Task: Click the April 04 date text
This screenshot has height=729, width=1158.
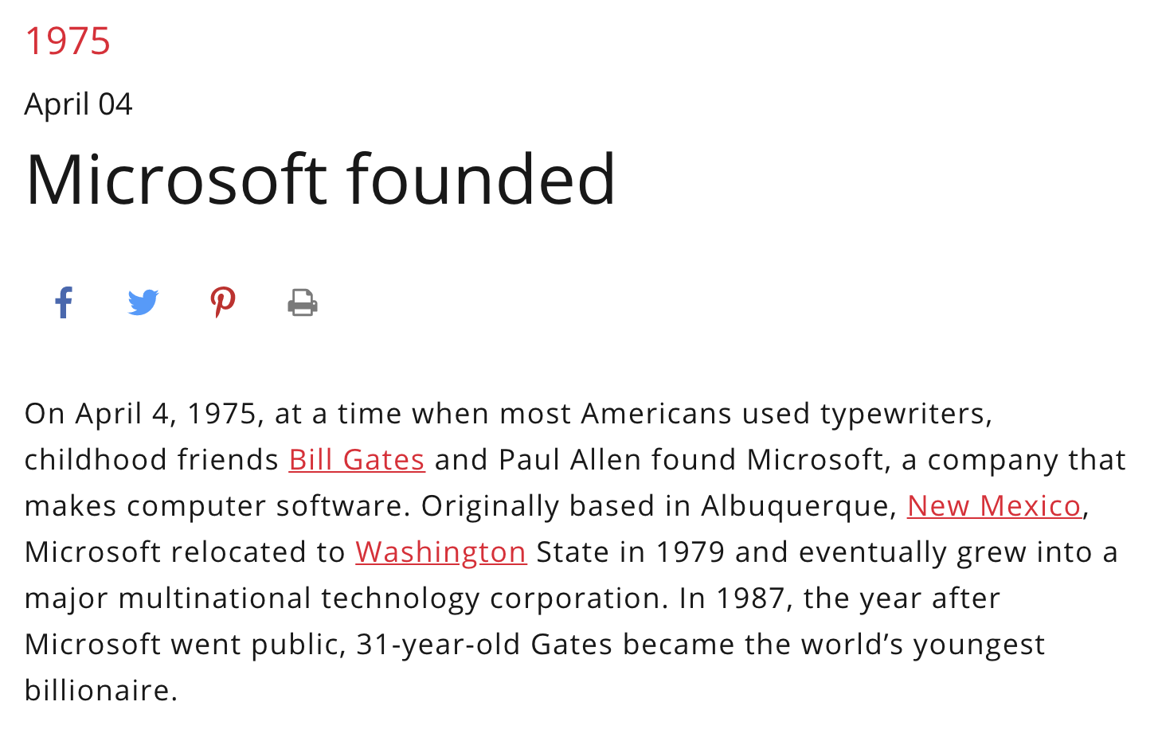Action: (x=78, y=104)
